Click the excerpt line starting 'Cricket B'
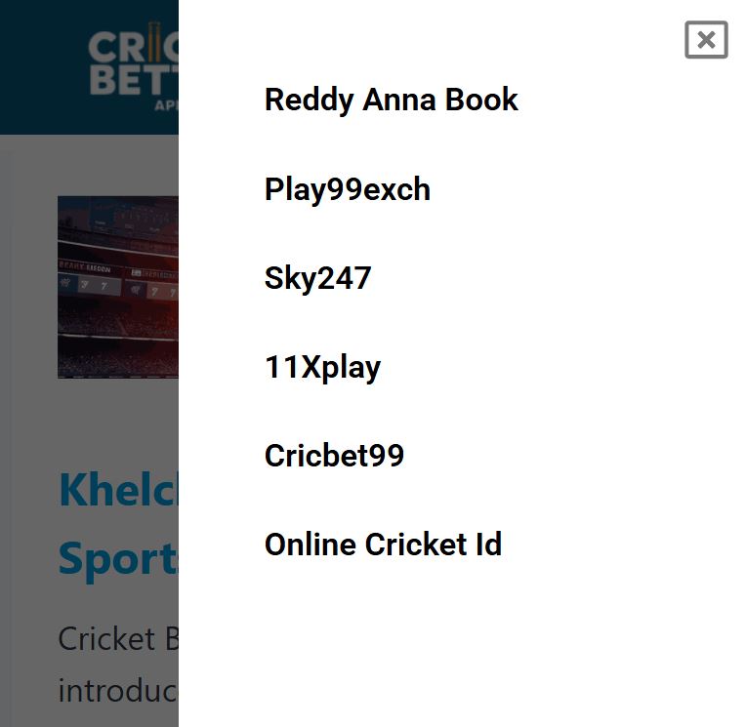This screenshot has width=746, height=727. [x=119, y=638]
